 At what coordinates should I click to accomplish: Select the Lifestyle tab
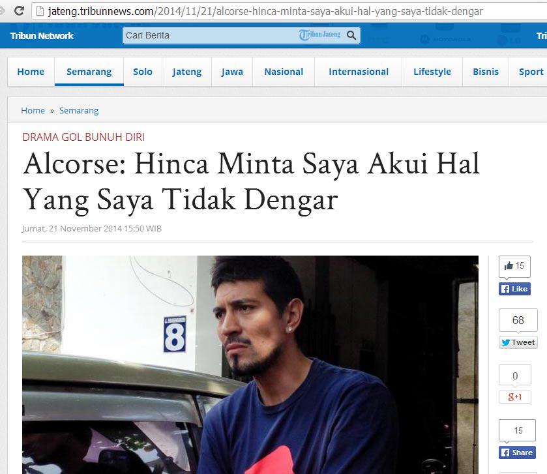pos(432,72)
